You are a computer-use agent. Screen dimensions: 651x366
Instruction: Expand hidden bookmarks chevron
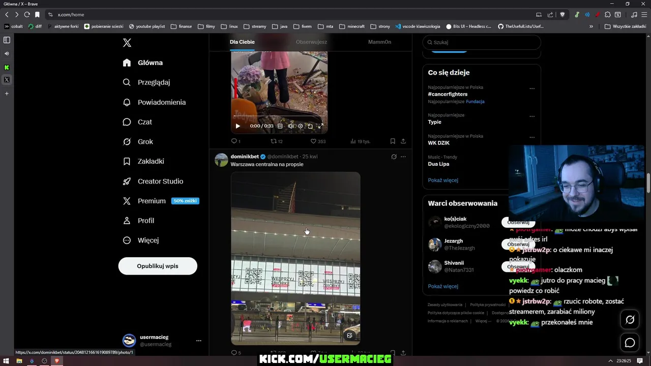click(591, 26)
